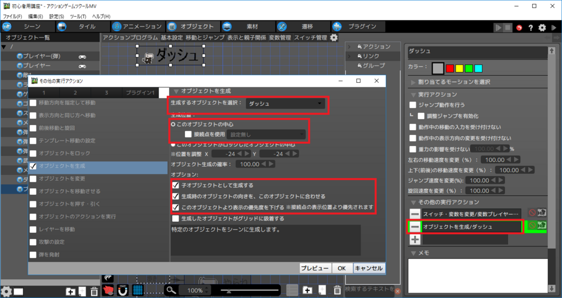The height and width of the screenshot is (298, 562).
Task: Uncheck このオブジェクトより表示の優先度を下げる
Action: [176, 207]
